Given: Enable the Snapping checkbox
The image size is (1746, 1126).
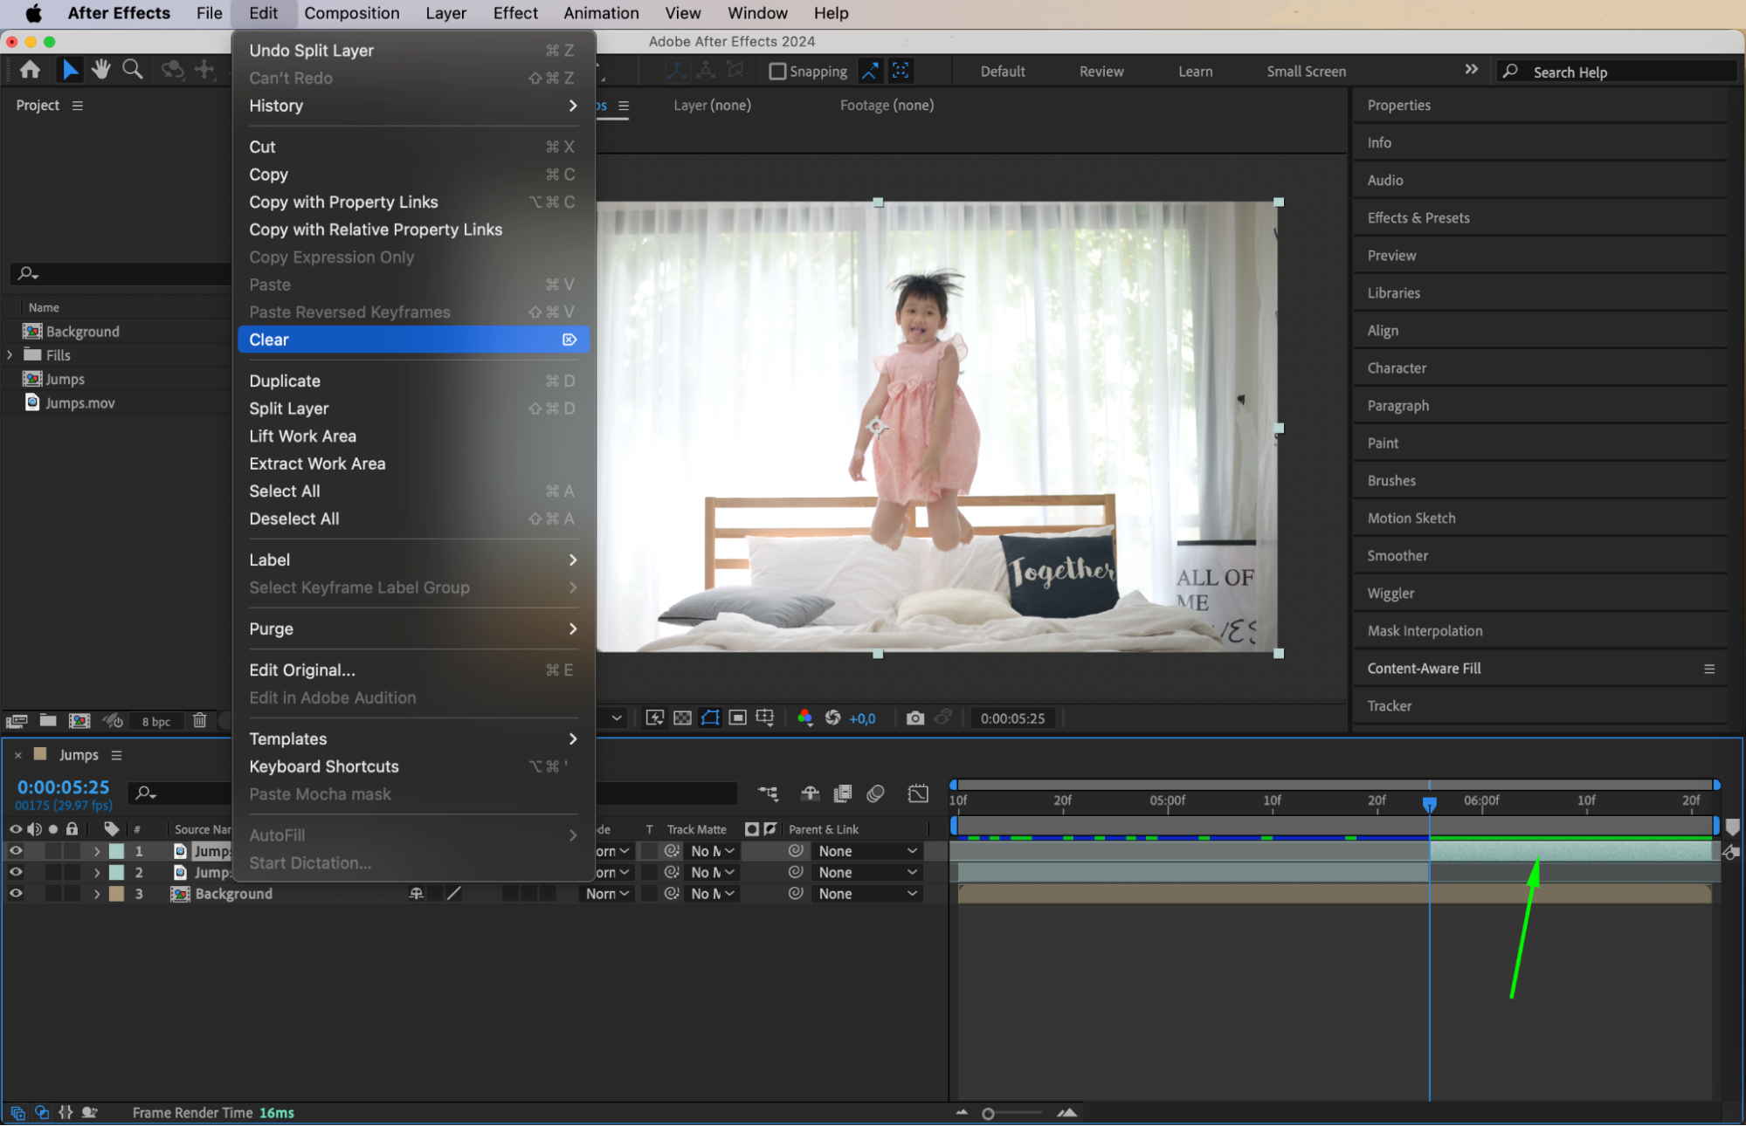Looking at the screenshot, I should click(x=776, y=72).
